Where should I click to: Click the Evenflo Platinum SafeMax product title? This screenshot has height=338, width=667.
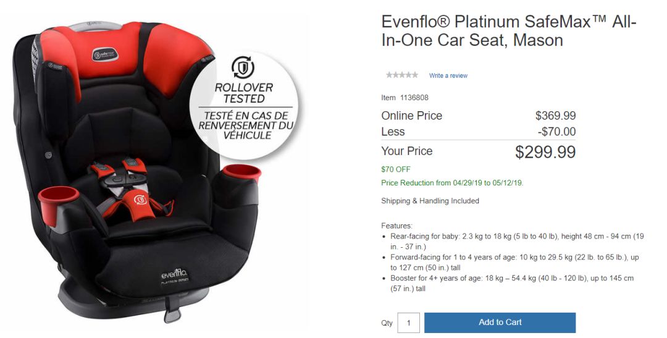[509, 31]
